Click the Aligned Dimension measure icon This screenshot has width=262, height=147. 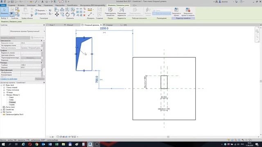coord(90,9)
